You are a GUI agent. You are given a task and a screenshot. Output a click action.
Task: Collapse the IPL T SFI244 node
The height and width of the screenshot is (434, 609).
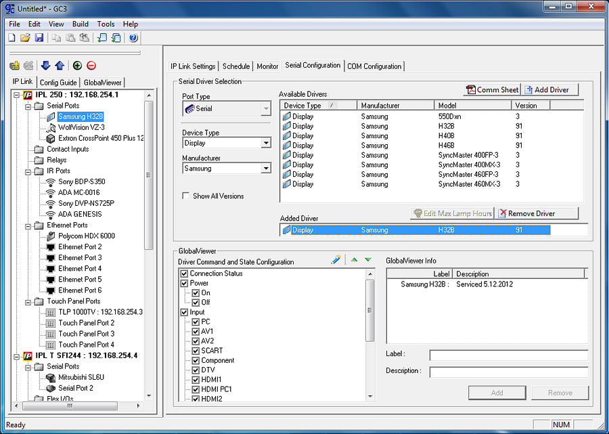point(17,355)
